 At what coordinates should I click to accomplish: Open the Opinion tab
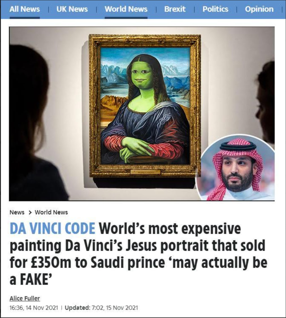(x=259, y=9)
